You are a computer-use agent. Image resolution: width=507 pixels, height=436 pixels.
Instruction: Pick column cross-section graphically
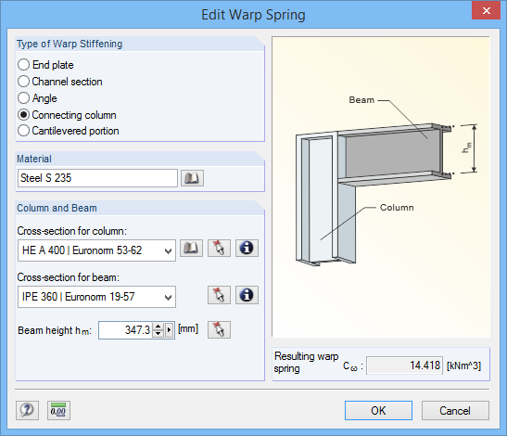pos(219,249)
